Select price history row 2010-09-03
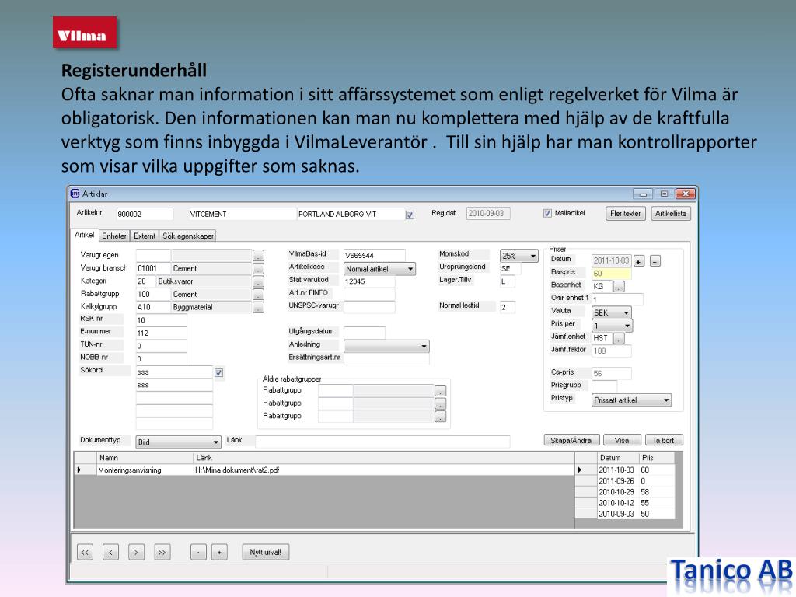The height and width of the screenshot is (597, 796). [x=636, y=514]
